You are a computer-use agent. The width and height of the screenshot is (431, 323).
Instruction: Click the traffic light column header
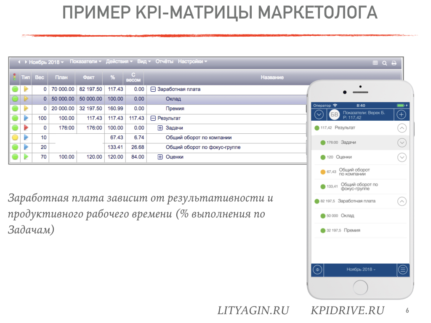tap(15, 77)
